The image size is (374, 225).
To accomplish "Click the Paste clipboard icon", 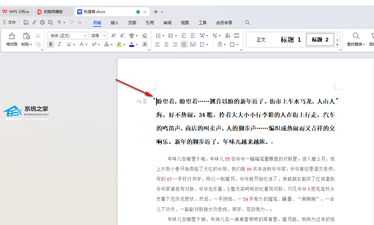I will (26, 36).
